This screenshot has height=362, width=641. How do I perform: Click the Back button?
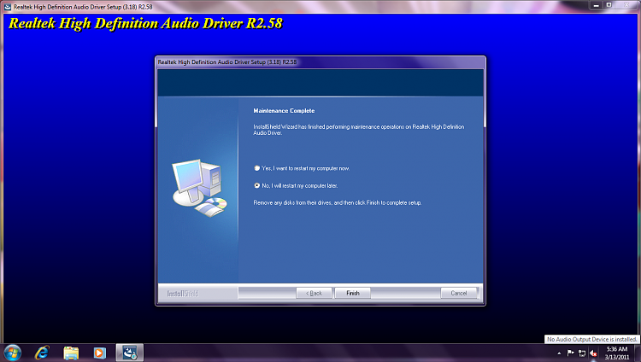(314, 293)
